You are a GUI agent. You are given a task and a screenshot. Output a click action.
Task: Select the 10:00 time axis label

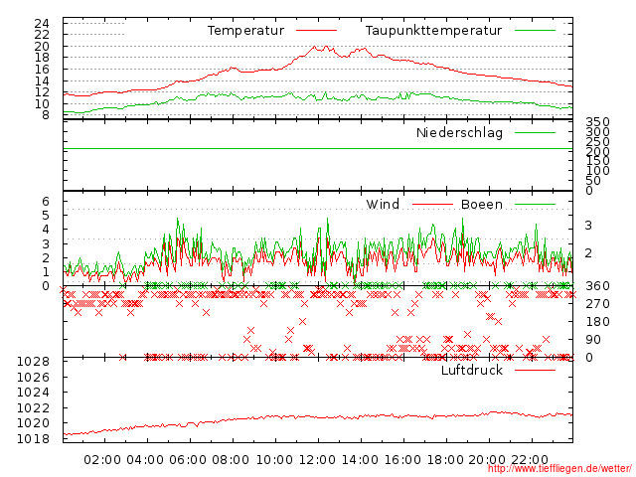[x=274, y=460]
